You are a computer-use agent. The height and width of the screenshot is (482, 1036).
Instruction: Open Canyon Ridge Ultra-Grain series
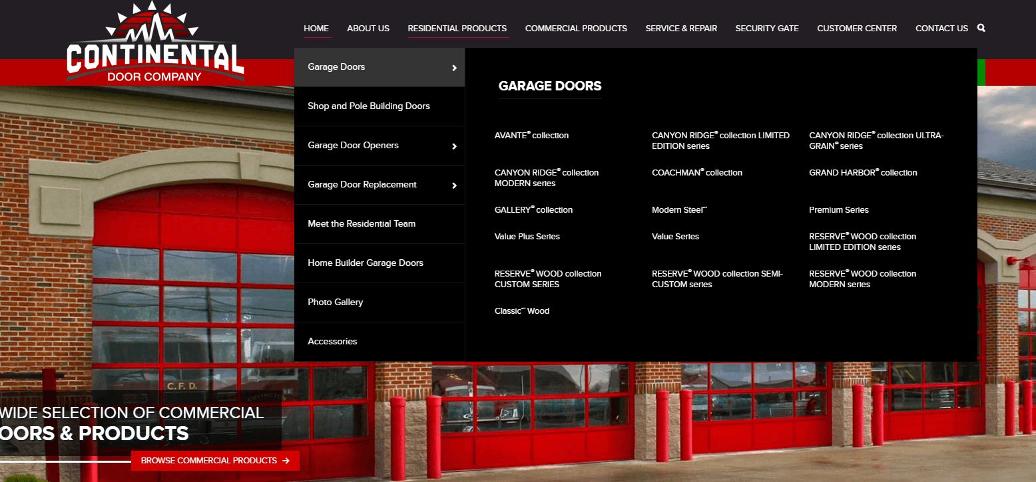pos(876,141)
